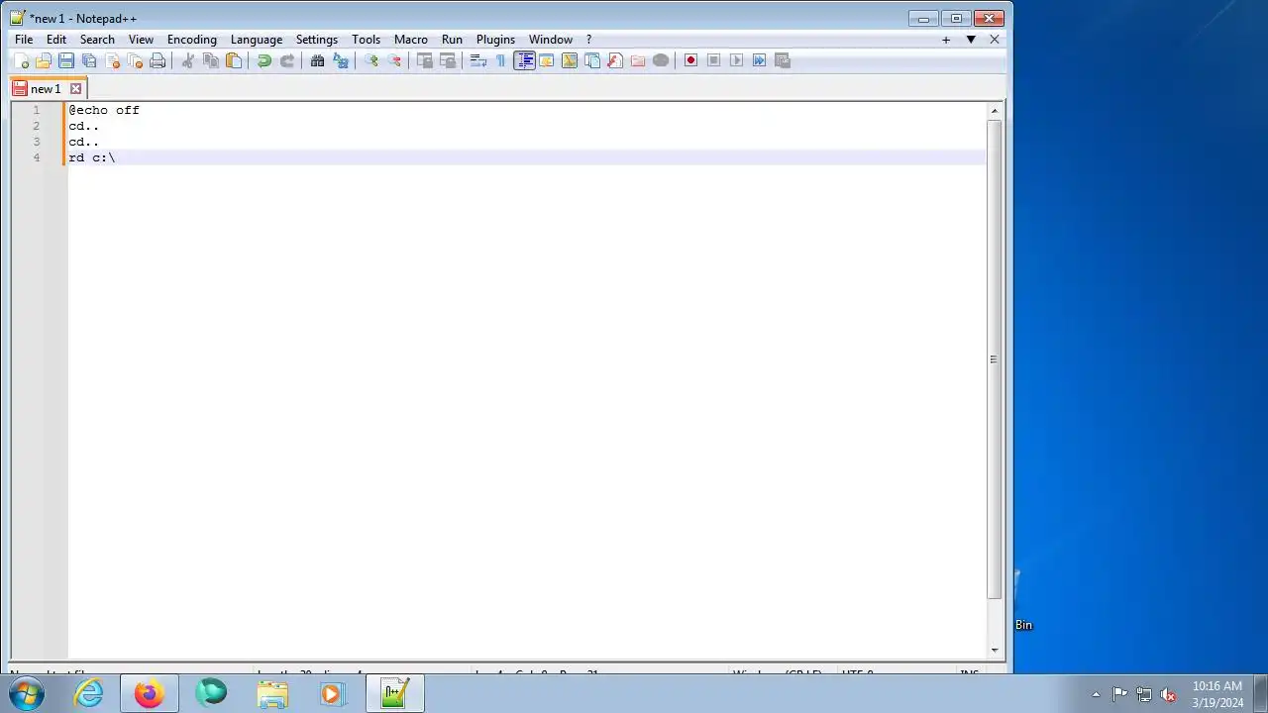Open the File menu
Viewport: 1268px width, 713px height.
point(24,40)
